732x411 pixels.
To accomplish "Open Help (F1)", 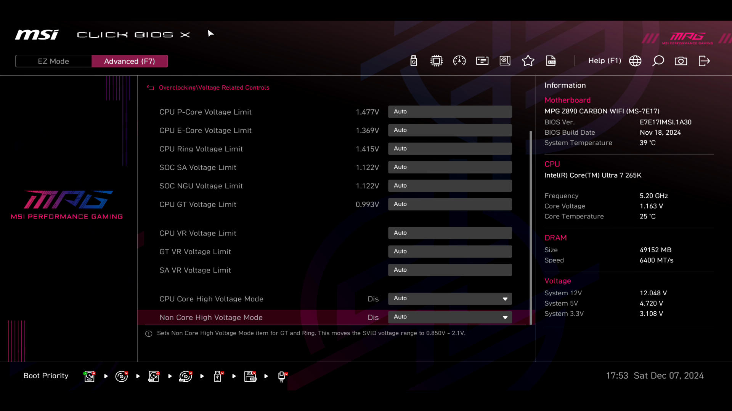I will click(x=604, y=61).
